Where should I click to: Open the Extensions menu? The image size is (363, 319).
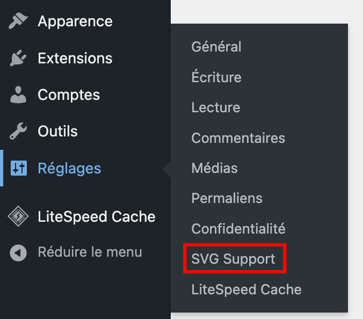pos(75,58)
